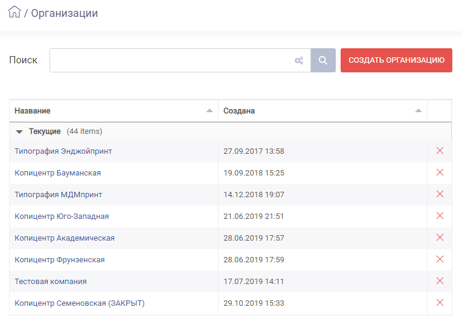Open Копицентр Семеновская (ЗАКРЫТ) organization

80,303
